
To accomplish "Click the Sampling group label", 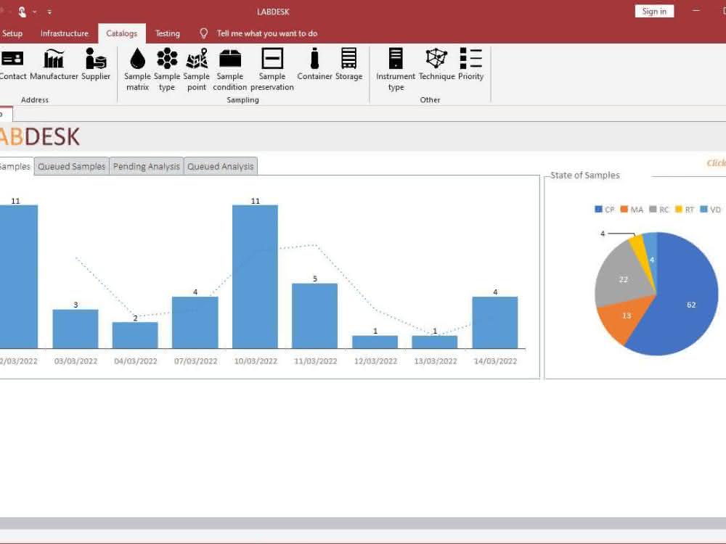I will (x=242, y=100).
